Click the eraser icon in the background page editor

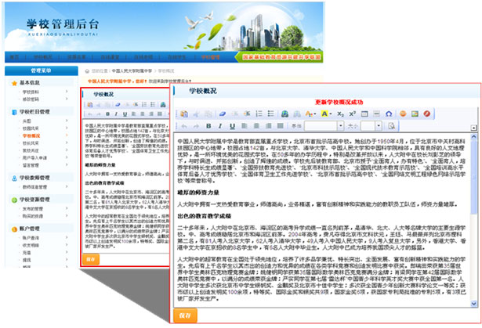pyautogui.click(x=118, y=105)
